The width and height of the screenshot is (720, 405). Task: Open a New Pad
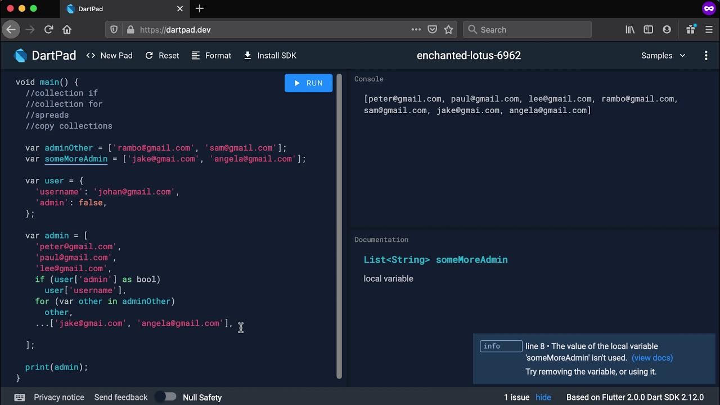click(x=109, y=55)
